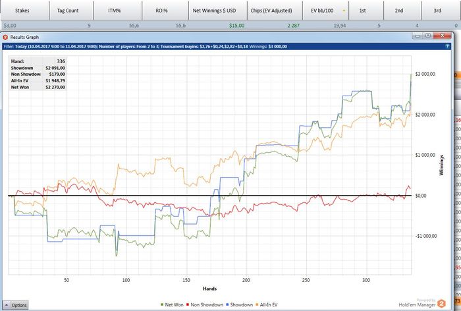
Task: Click the Tag Count column header
Action: click(68, 11)
